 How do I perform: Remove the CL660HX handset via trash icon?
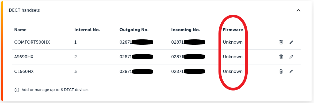click(x=281, y=71)
